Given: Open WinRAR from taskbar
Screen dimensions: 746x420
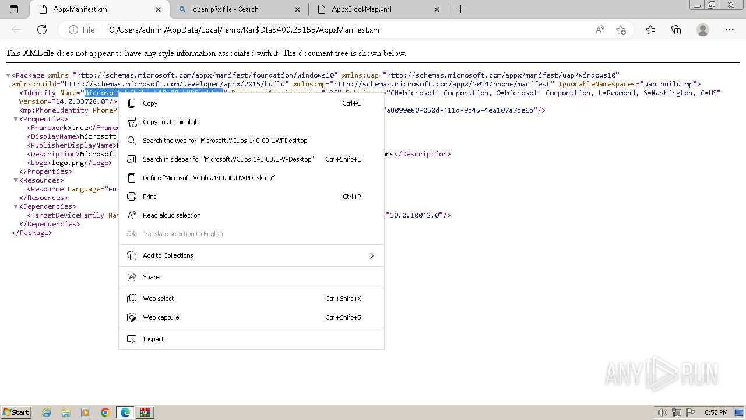Looking at the screenshot, I should (145, 412).
